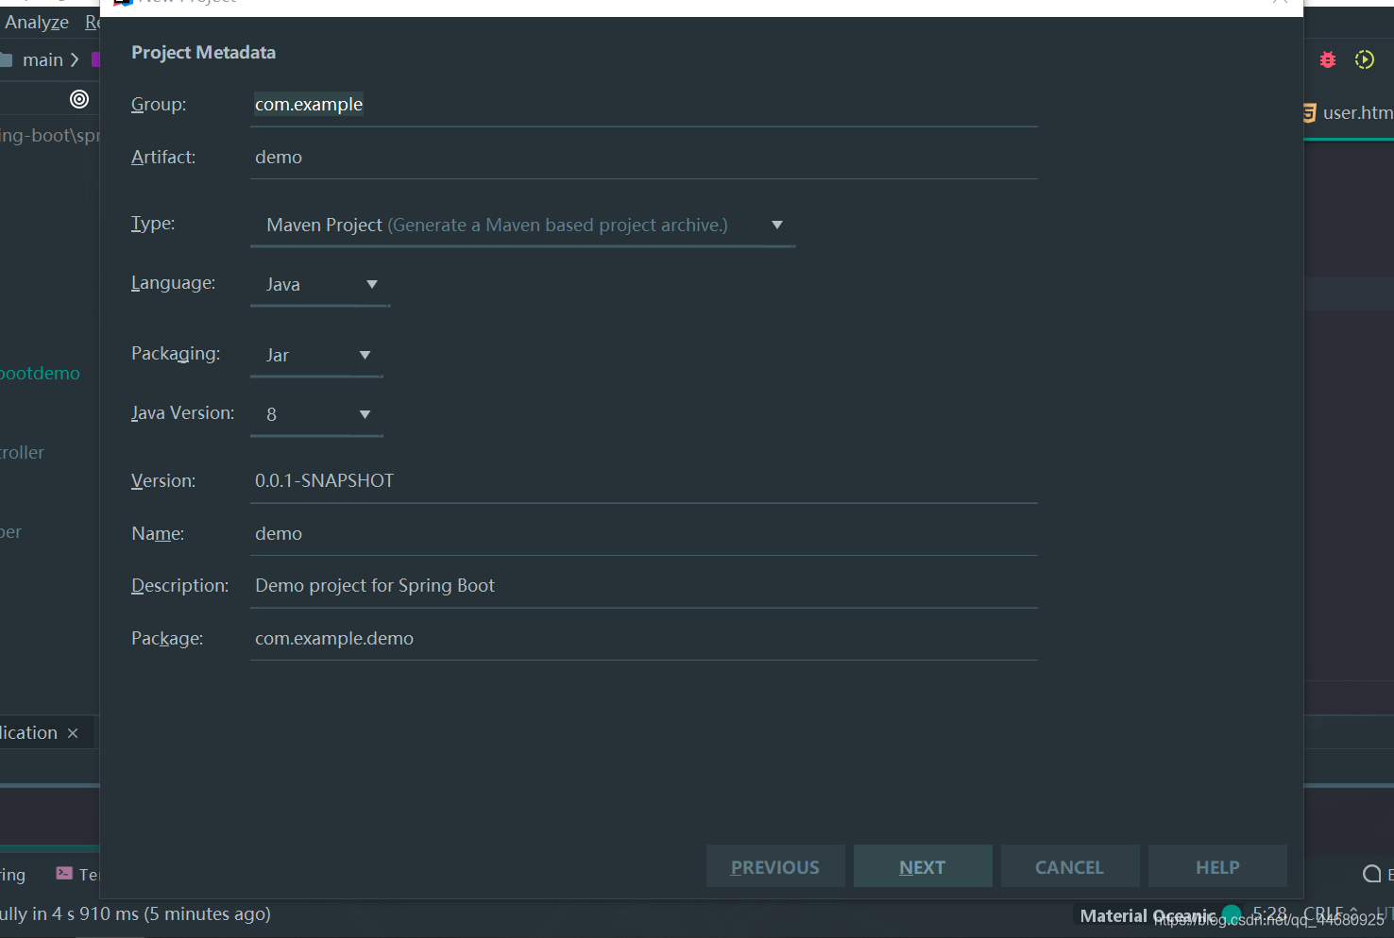Screen dimensions: 1394x938
Task: Open the HELP button in the dialog
Action: pos(1217,866)
